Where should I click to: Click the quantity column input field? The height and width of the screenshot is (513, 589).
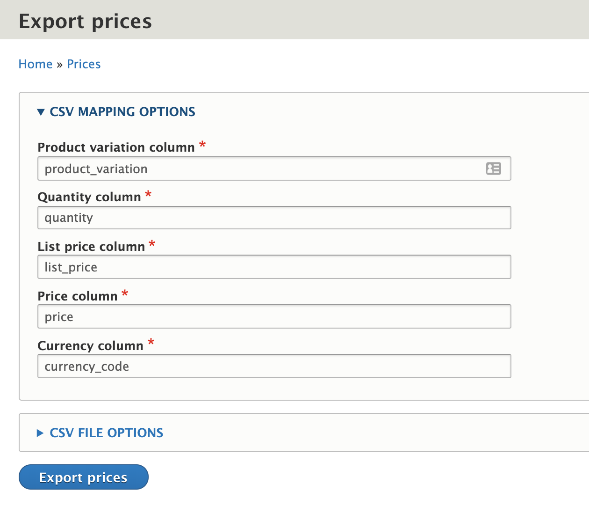[x=274, y=218]
